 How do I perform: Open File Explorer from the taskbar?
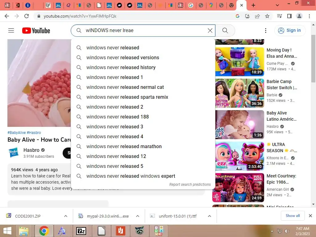point(24,231)
